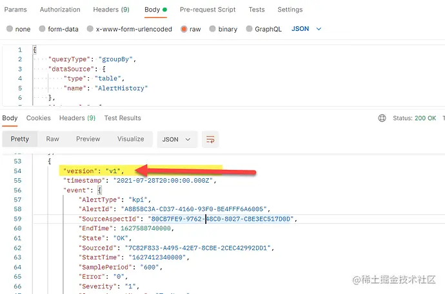Click the Severity value "1"
445x294 pixels.
pos(130,287)
